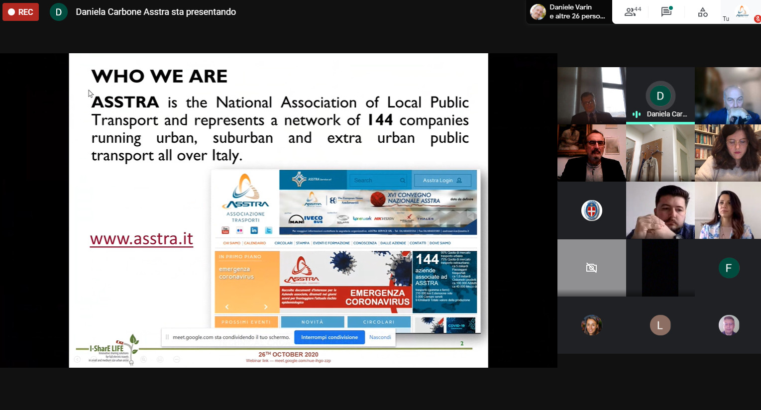Click the crest shield avatar participant tile
This screenshot has width=761, height=410.
point(591,210)
